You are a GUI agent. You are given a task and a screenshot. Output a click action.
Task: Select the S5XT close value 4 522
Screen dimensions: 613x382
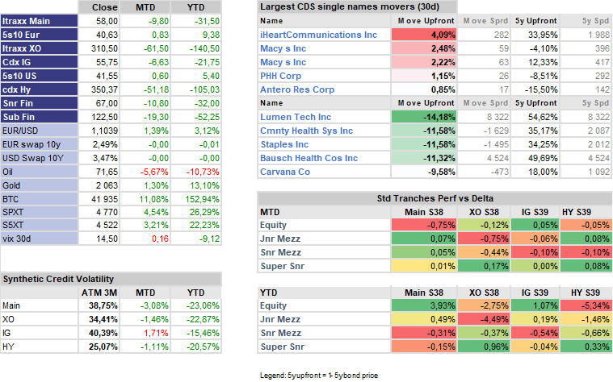point(107,225)
